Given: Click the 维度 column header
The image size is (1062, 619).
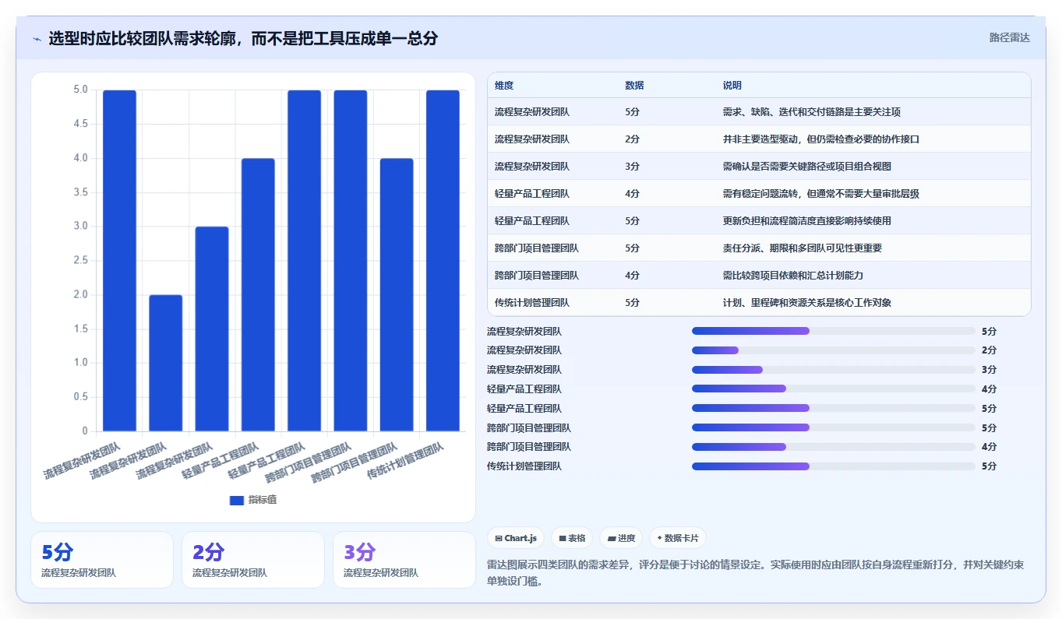Looking at the screenshot, I should 504,86.
